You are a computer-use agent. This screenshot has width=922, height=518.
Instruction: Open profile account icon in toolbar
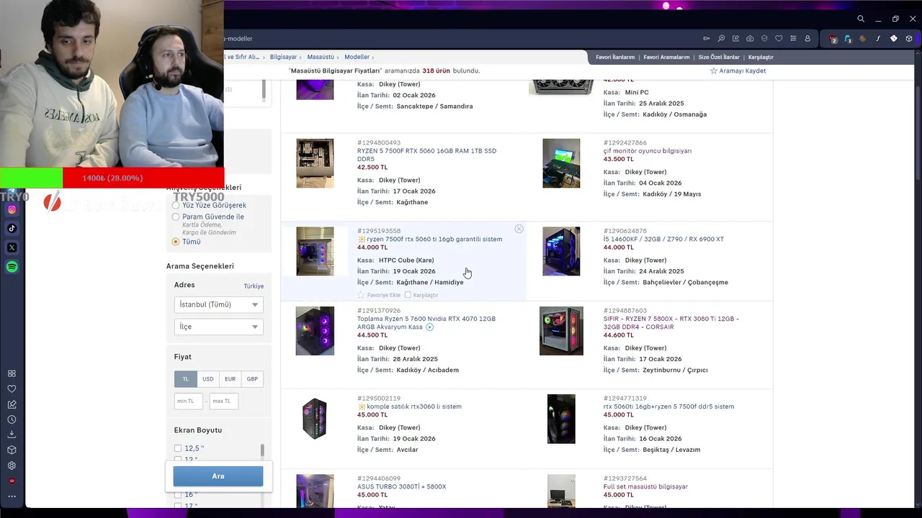pos(807,38)
